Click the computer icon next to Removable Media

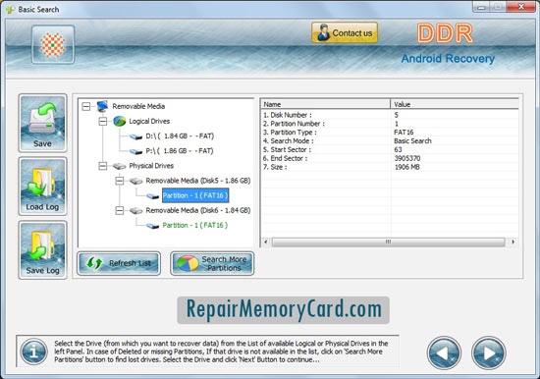coord(103,106)
